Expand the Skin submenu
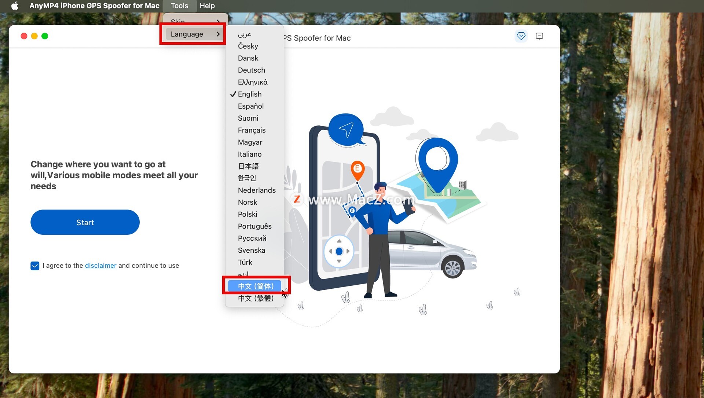 coord(195,21)
